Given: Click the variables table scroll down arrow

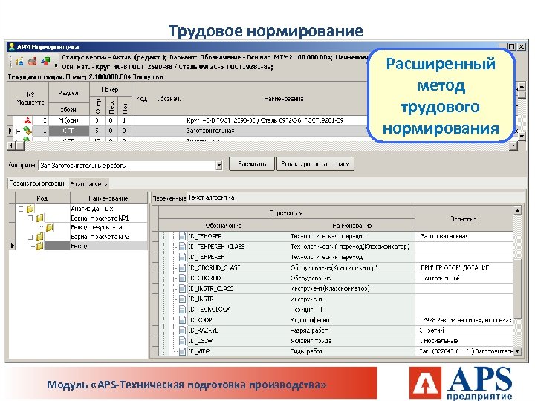Looking at the screenshot, I should (518, 351).
